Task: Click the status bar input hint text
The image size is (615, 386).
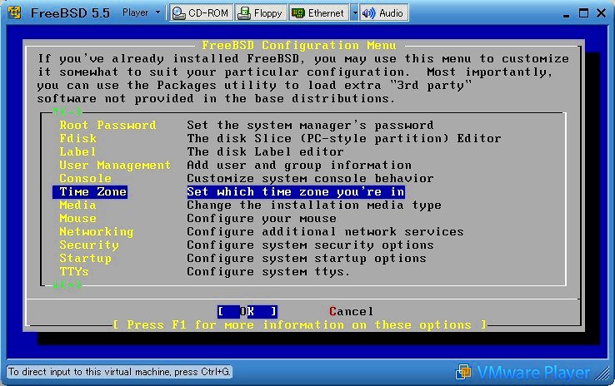Action: coord(119,371)
